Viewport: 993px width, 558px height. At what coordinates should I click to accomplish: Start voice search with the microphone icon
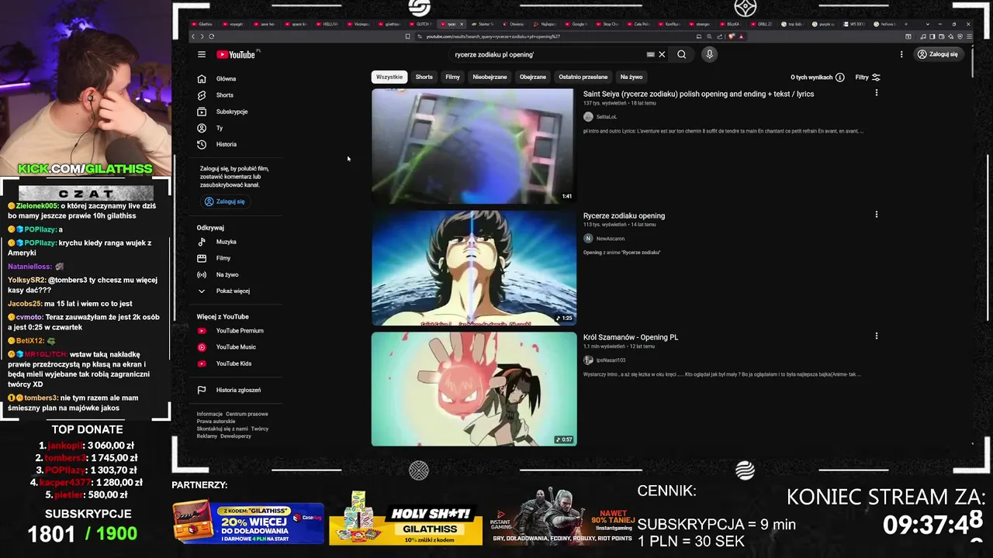click(709, 54)
